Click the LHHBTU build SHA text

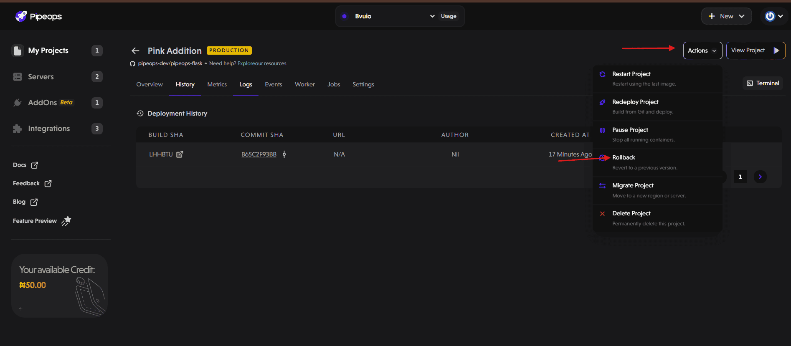(161, 154)
